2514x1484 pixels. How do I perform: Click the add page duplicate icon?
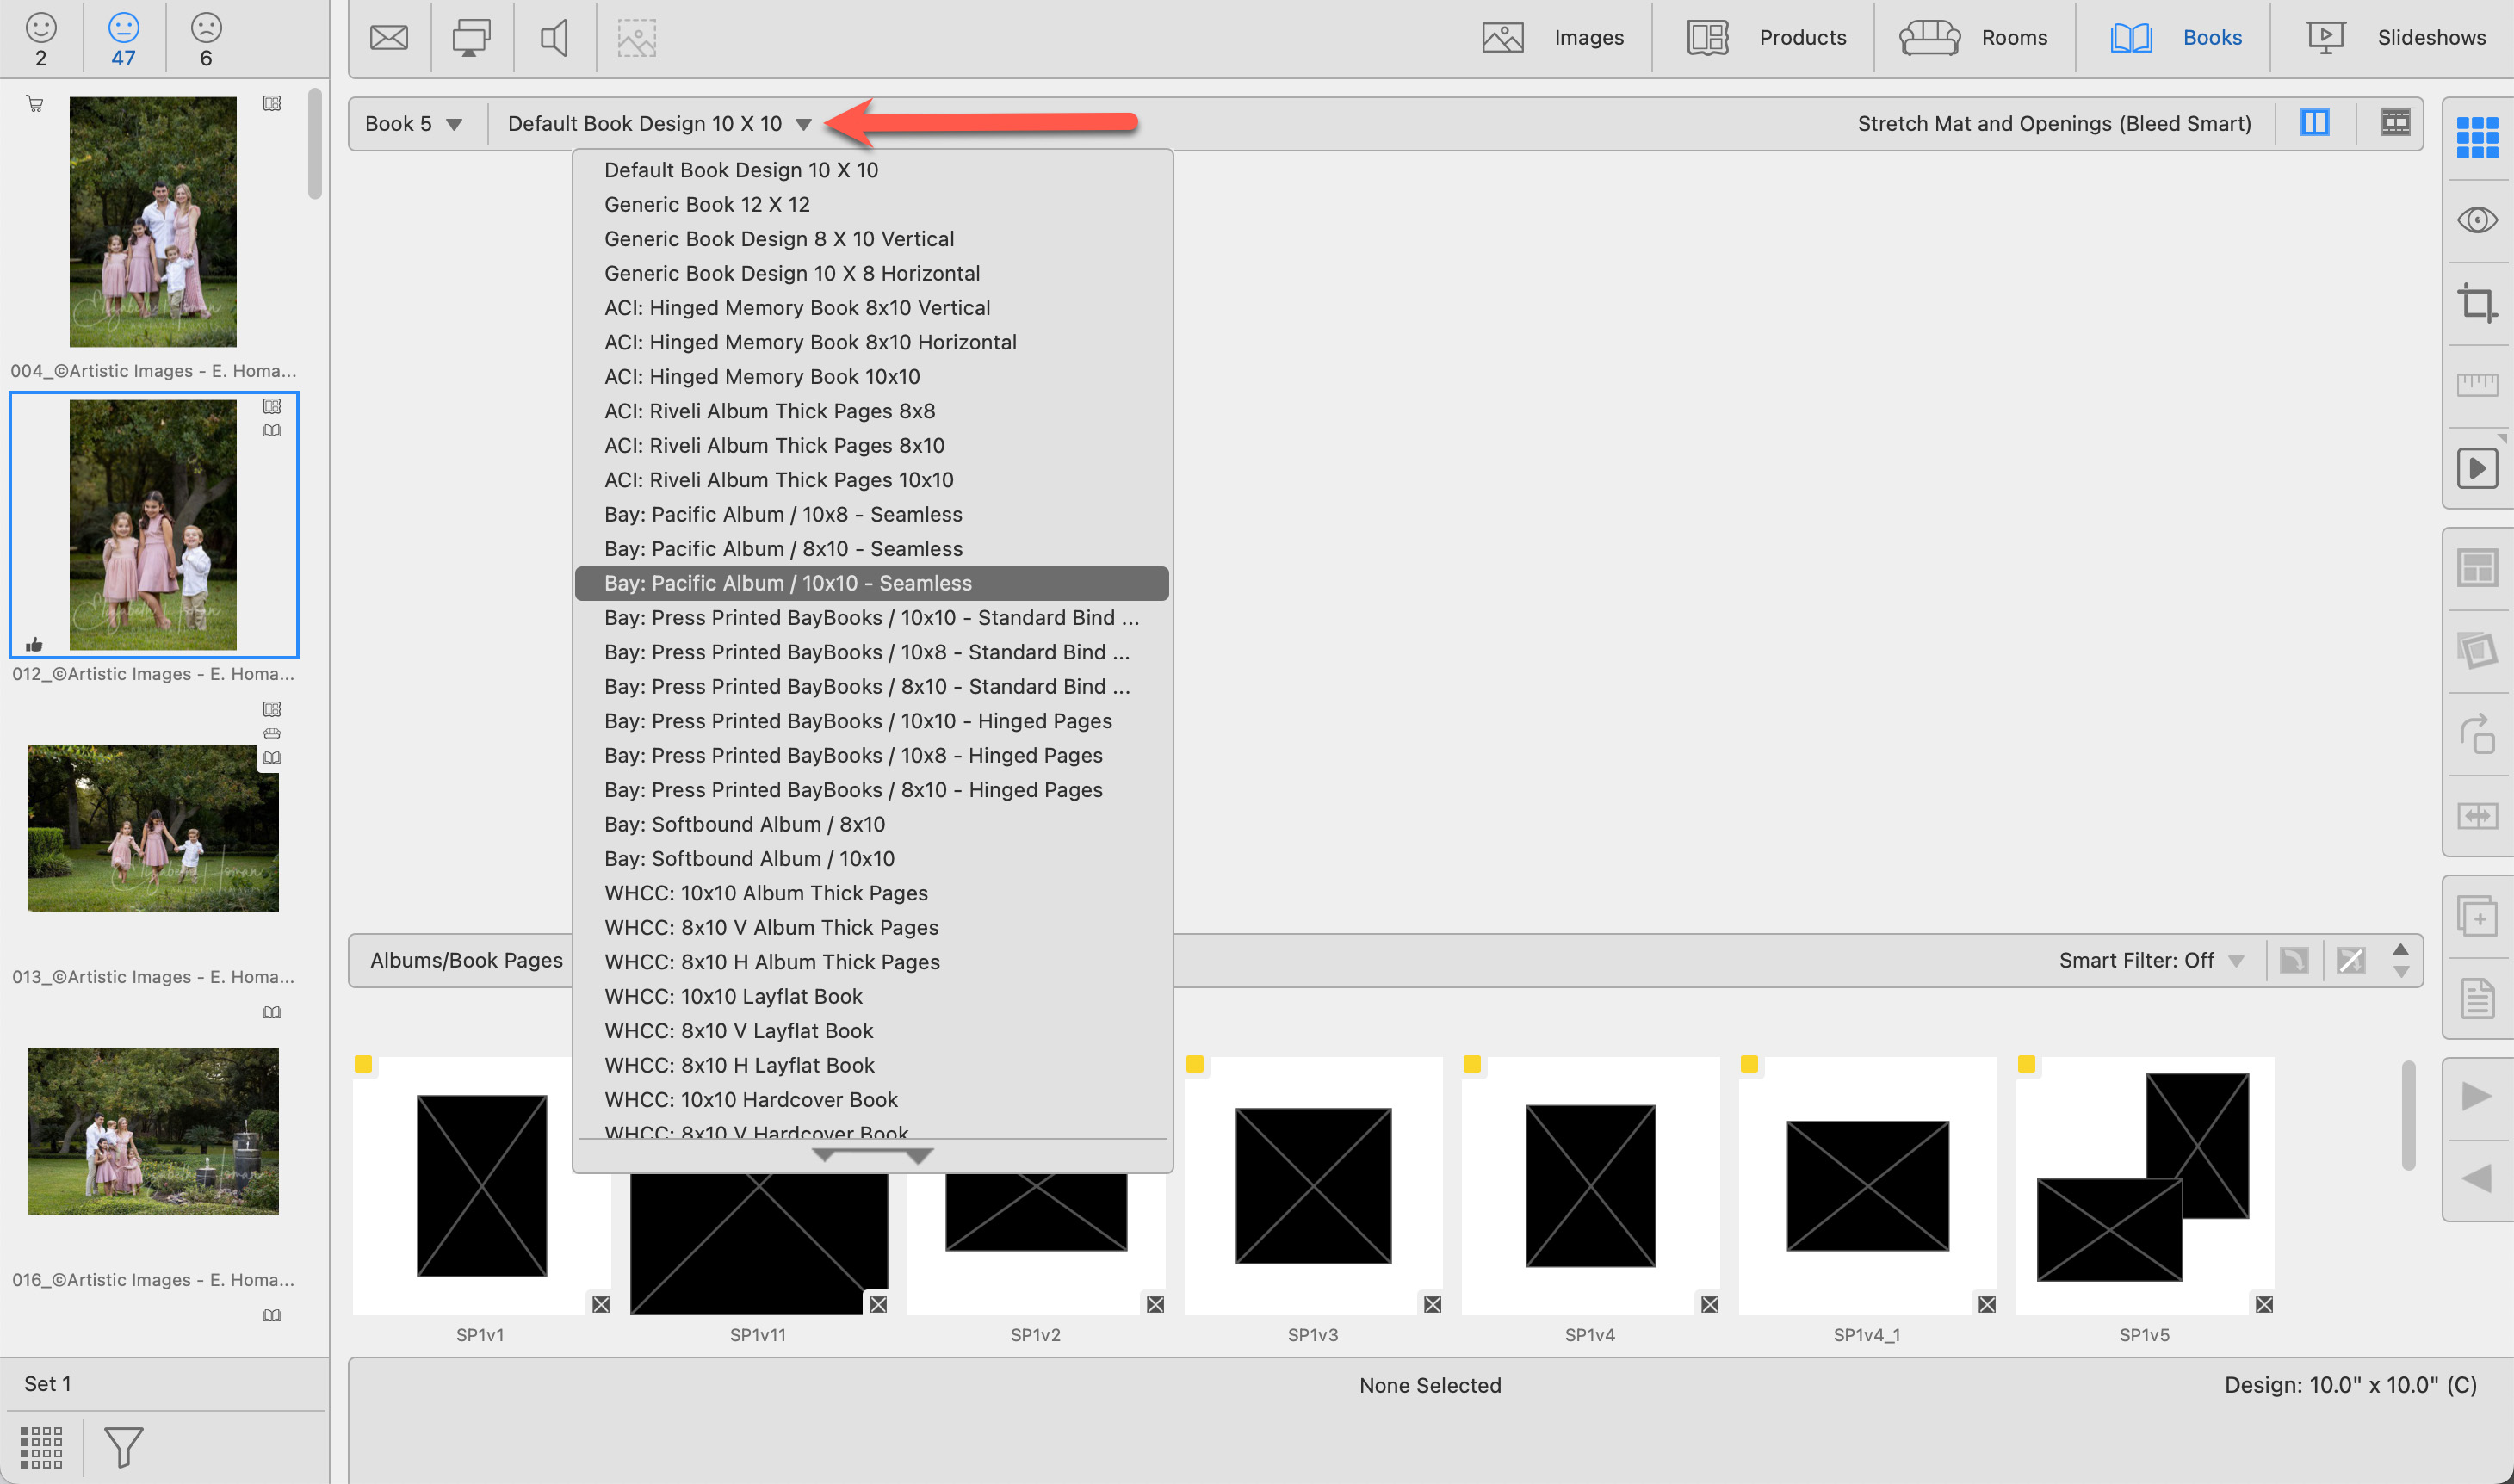click(x=2476, y=915)
